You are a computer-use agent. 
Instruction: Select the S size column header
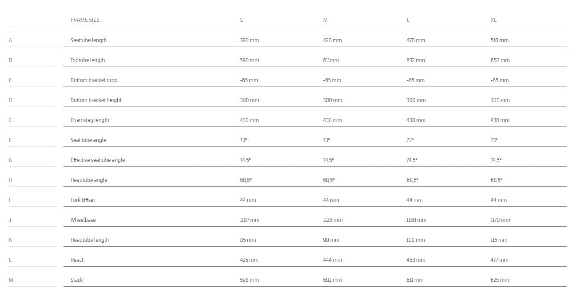(242, 20)
